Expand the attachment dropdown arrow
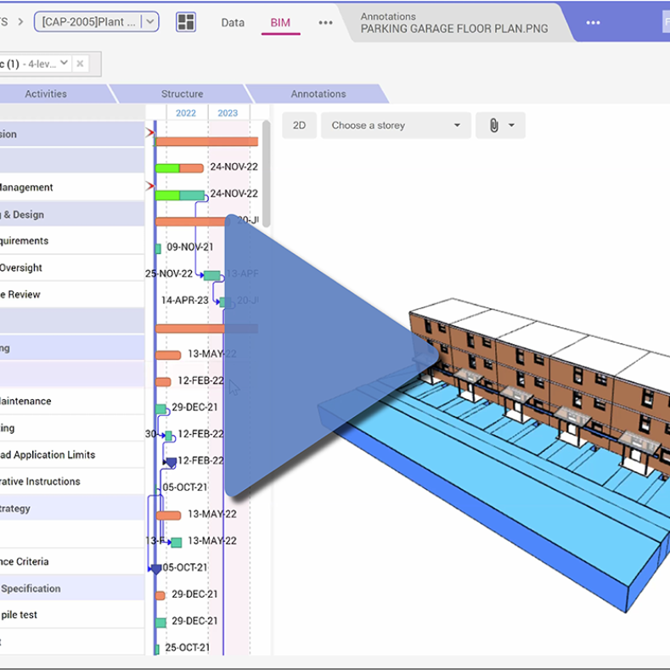670x670 pixels. [x=511, y=126]
